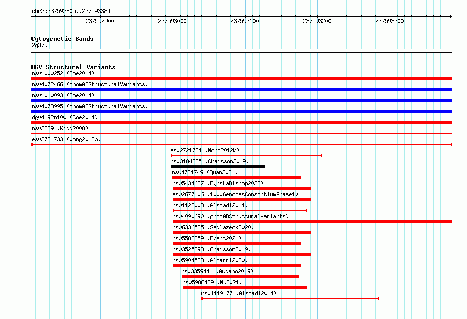Click the 237593200 ruler position label
467x319 pixels.
point(317,21)
